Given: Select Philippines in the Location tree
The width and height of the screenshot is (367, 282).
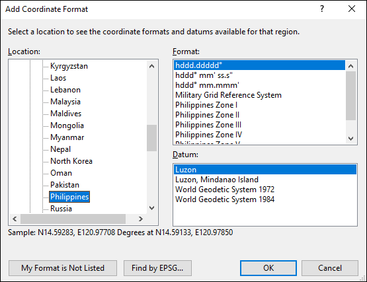Looking at the screenshot, I should [x=69, y=197].
